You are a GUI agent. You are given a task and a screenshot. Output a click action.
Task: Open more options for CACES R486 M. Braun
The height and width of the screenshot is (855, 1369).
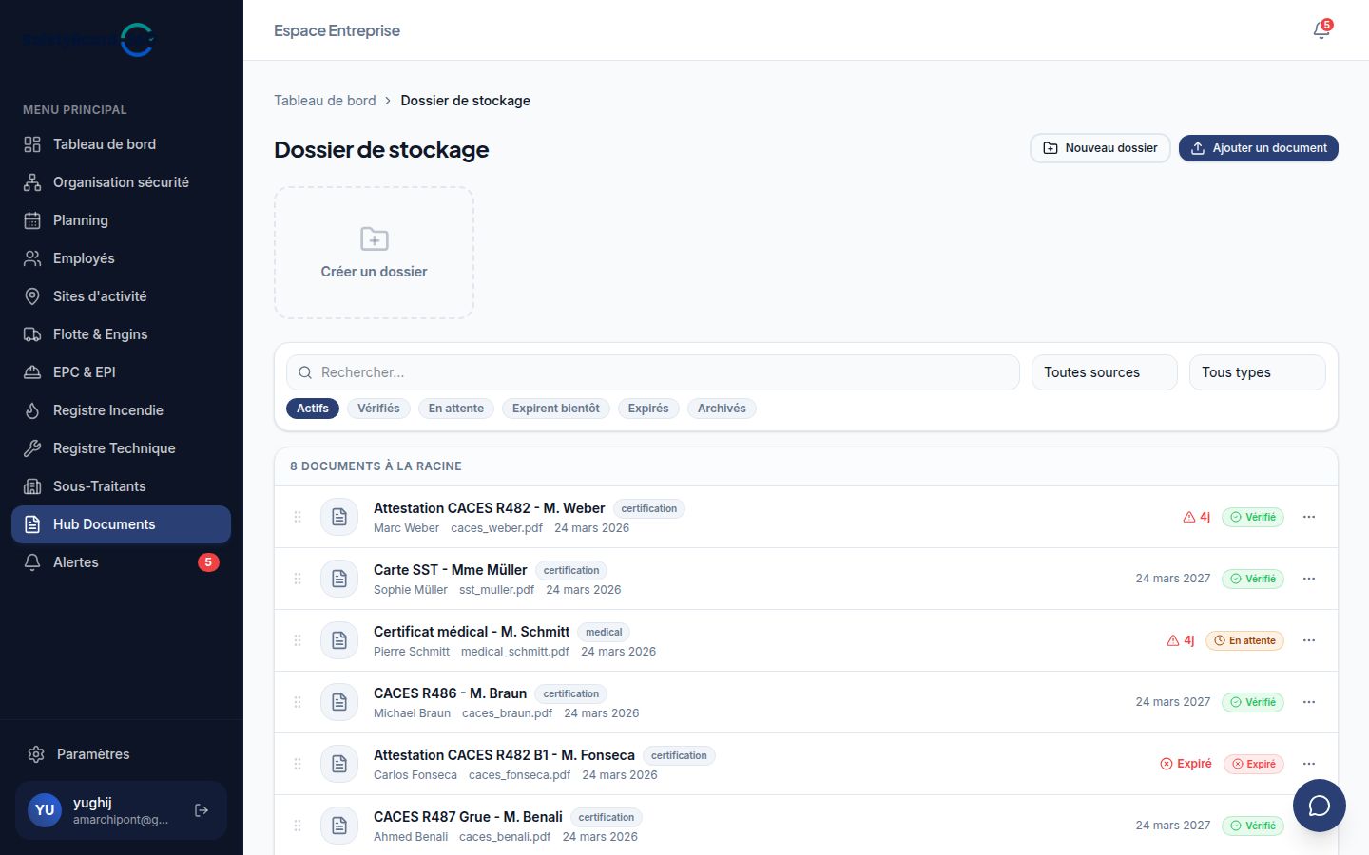pos(1309,702)
